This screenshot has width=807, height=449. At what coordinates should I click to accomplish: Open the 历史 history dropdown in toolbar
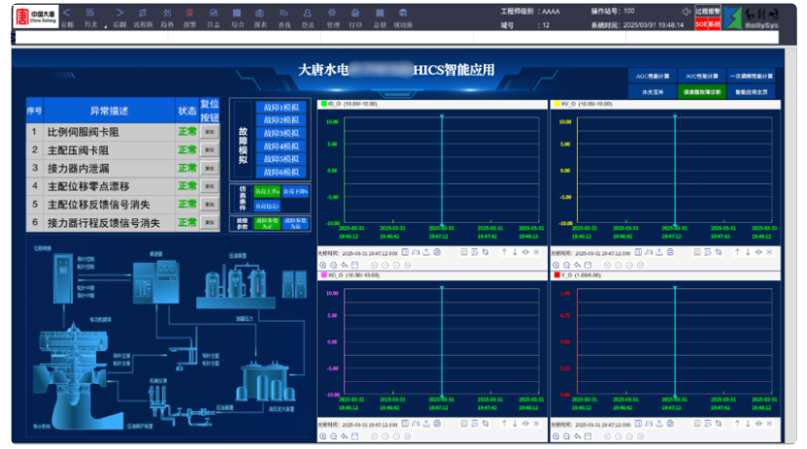91,16
